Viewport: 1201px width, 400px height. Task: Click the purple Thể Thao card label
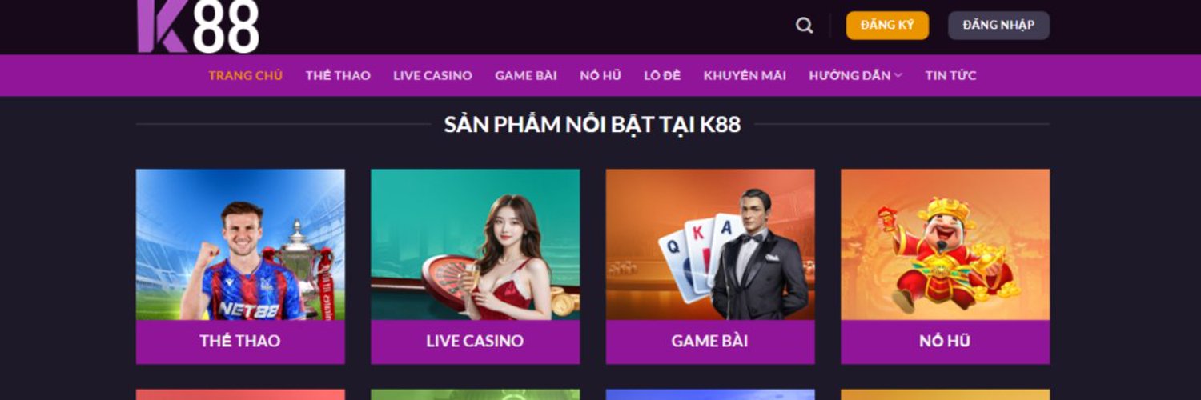(x=240, y=342)
